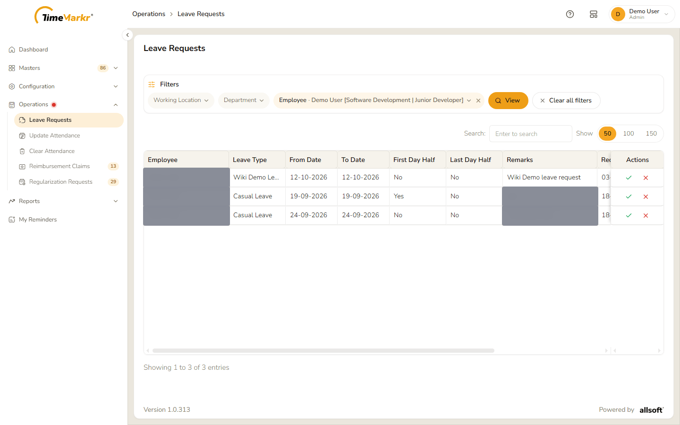Click the View button
680x425 pixels.
pos(508,101)
